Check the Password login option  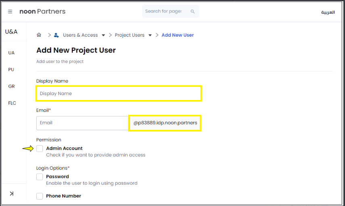[x=40, y=177]
